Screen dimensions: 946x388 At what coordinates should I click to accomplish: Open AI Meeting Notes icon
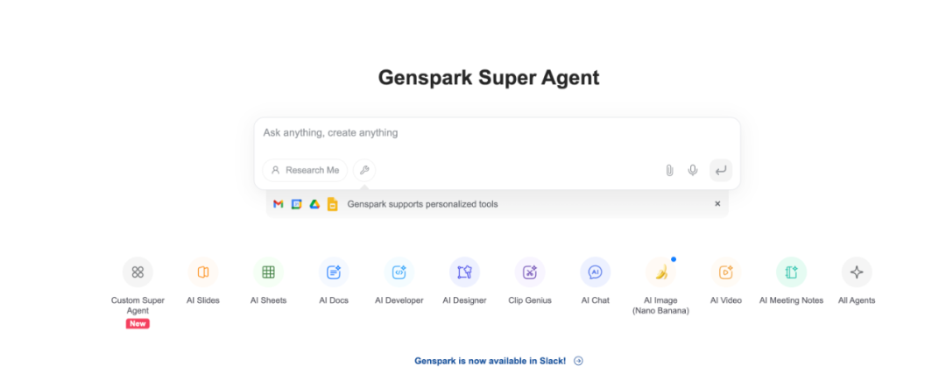tap(792, 272)
